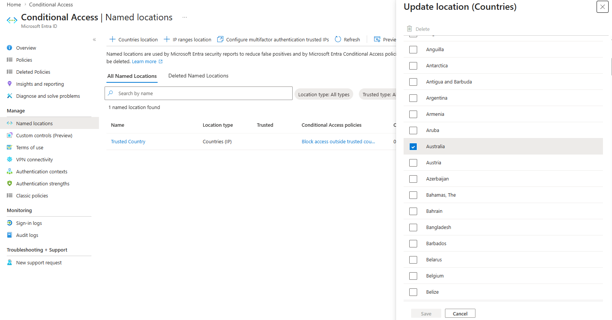Collapse the sidebar menu with chevron

point(94,39)
